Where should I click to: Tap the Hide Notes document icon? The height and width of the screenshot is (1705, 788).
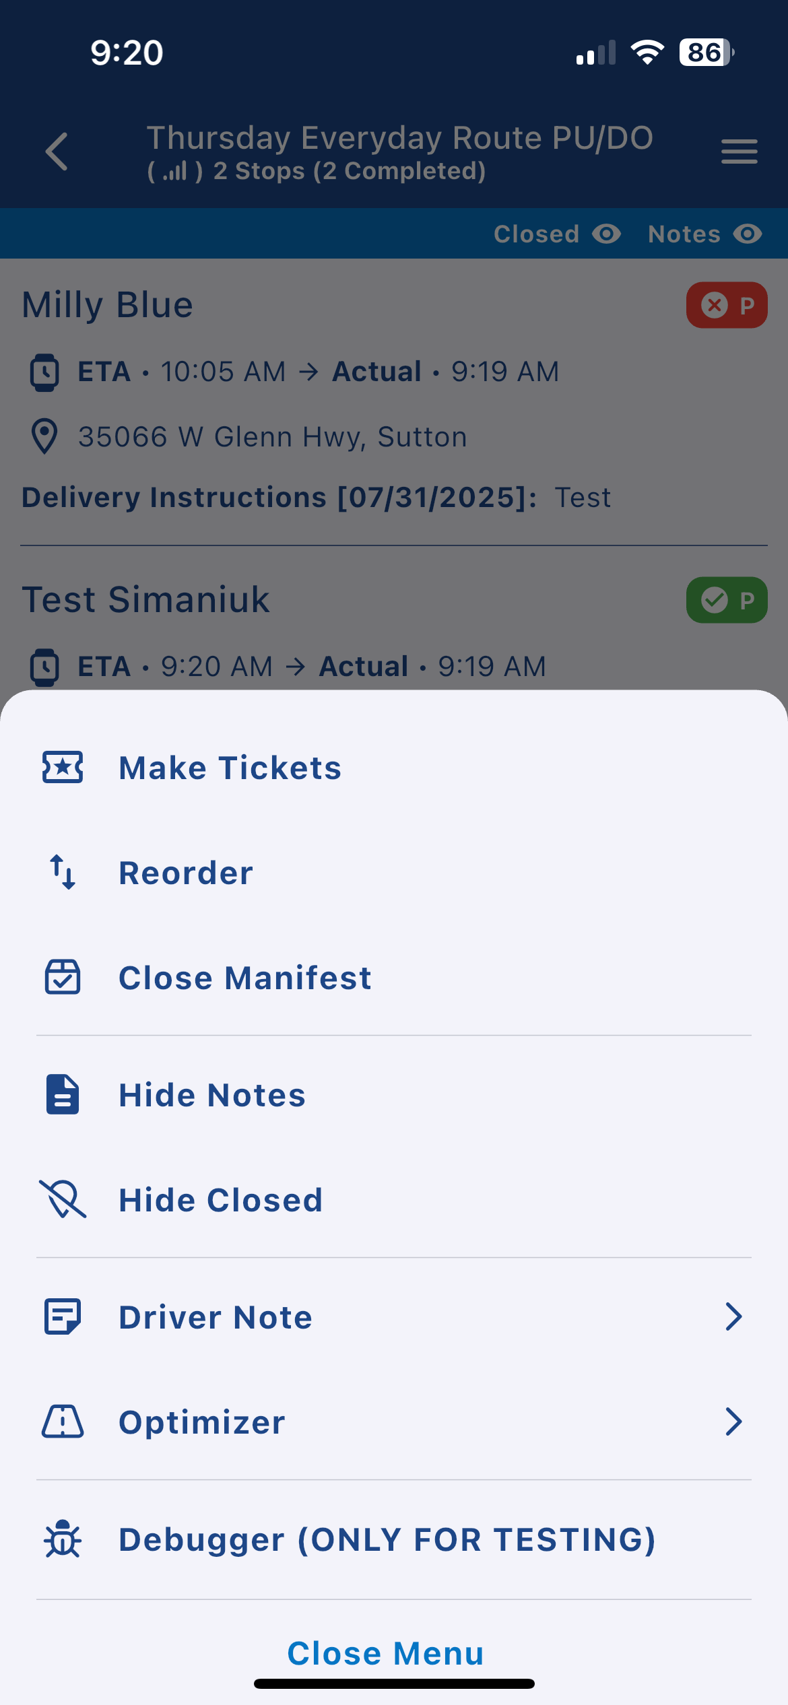[x=63, y=1095]
